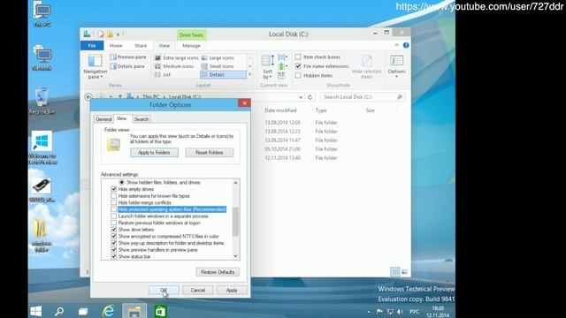
Task: Open the Recycle Bin desktop icon
Action: (x=42, y=101)
